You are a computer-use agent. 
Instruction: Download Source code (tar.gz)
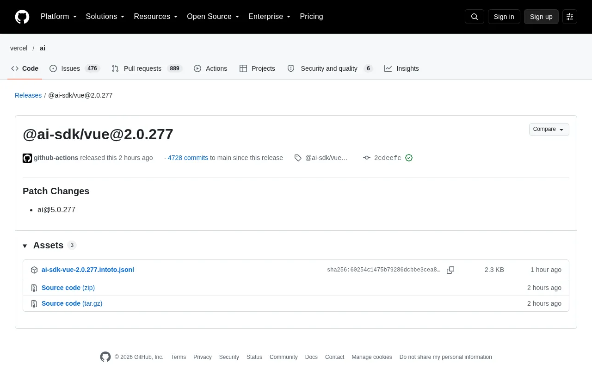[72, 303]
